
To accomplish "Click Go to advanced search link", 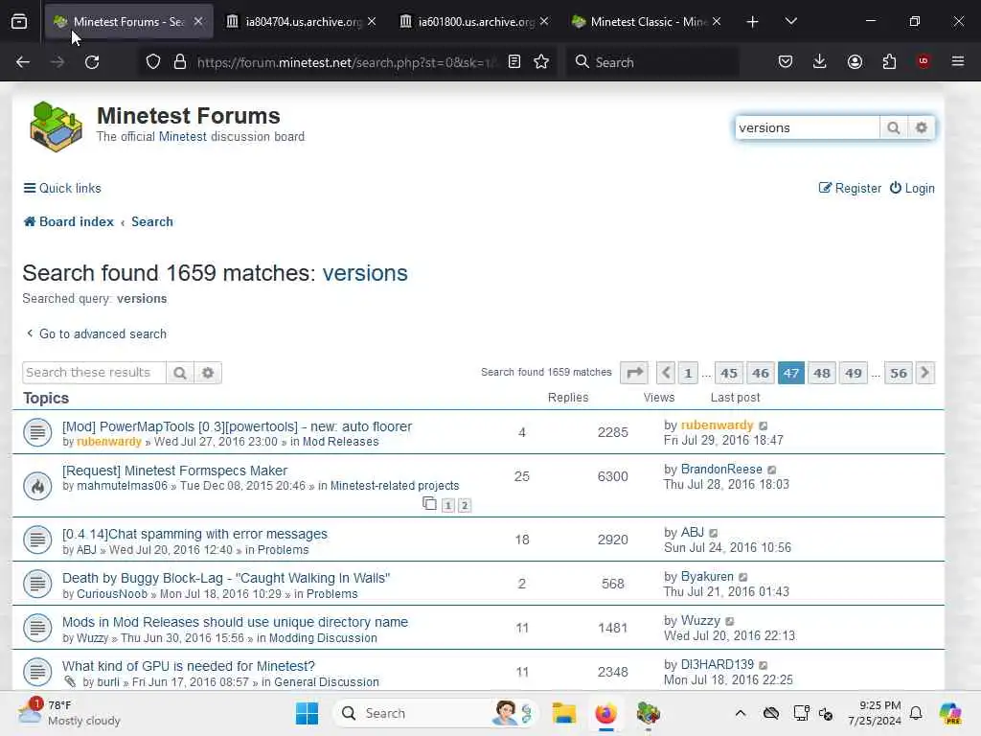I will 97,334.
